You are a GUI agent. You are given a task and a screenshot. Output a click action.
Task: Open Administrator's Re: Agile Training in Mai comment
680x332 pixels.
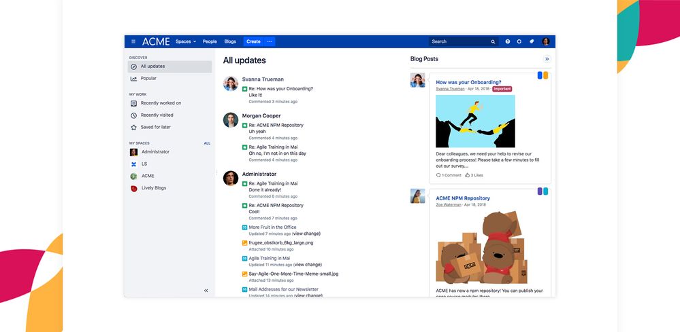click(273, 184)
